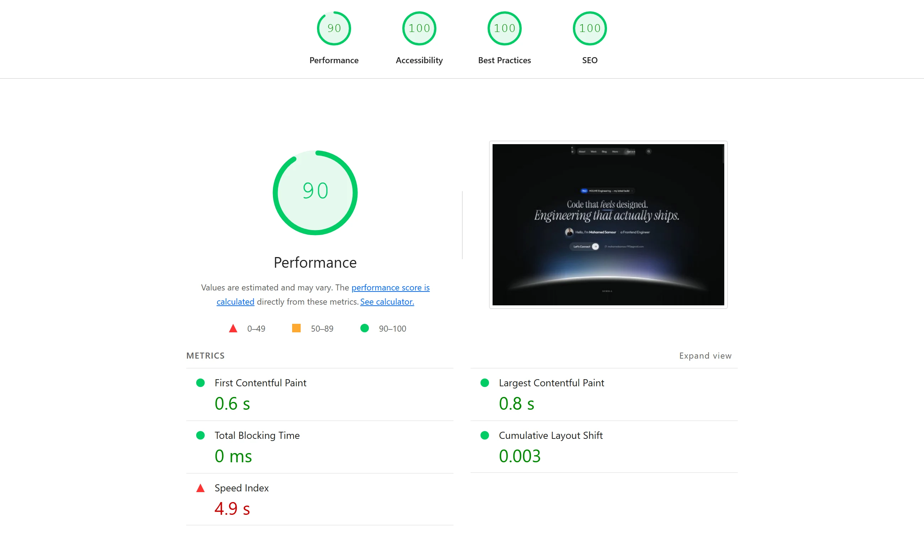Click the Best Practices category label
The width and height of the screenshot is (924, 534).
504,60
